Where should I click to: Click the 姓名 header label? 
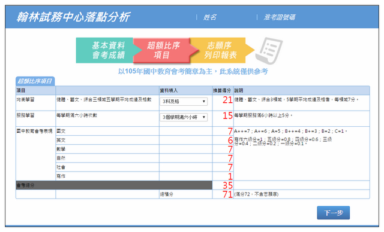(x=210, y=17)
